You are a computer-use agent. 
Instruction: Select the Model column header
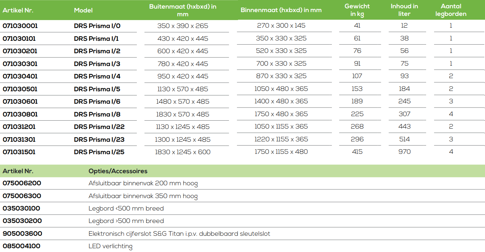click(83, 10)
